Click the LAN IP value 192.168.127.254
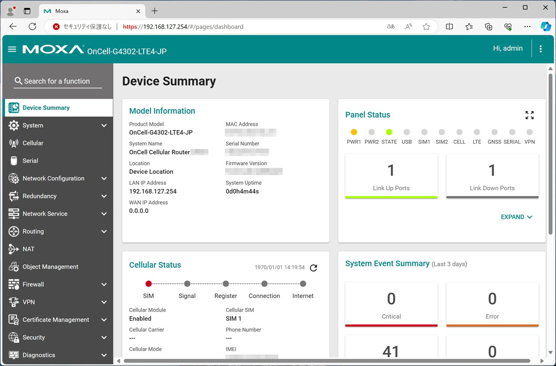556x366 pixels. point(153,191)
